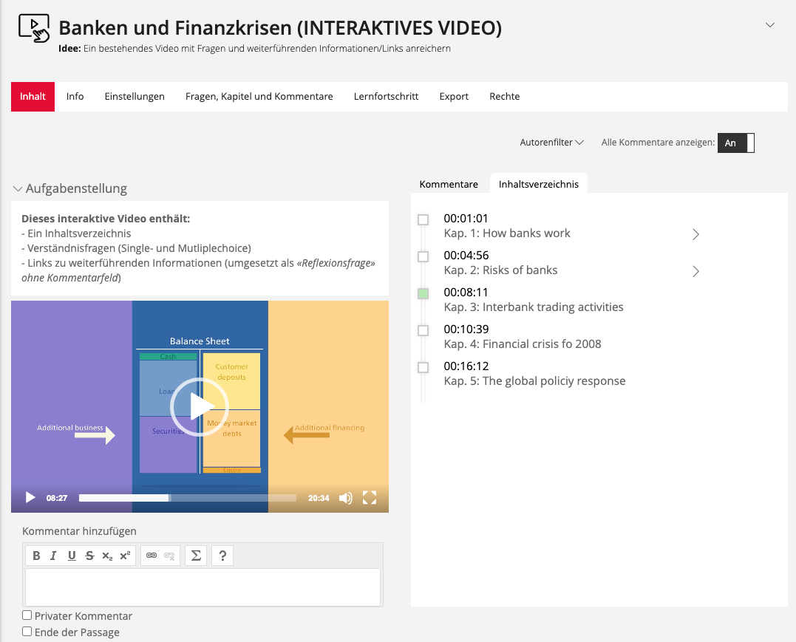The height and width of the screenshot is (642, 796).
Task: Click the Bold formatting icon
Action: pos(35,556)
